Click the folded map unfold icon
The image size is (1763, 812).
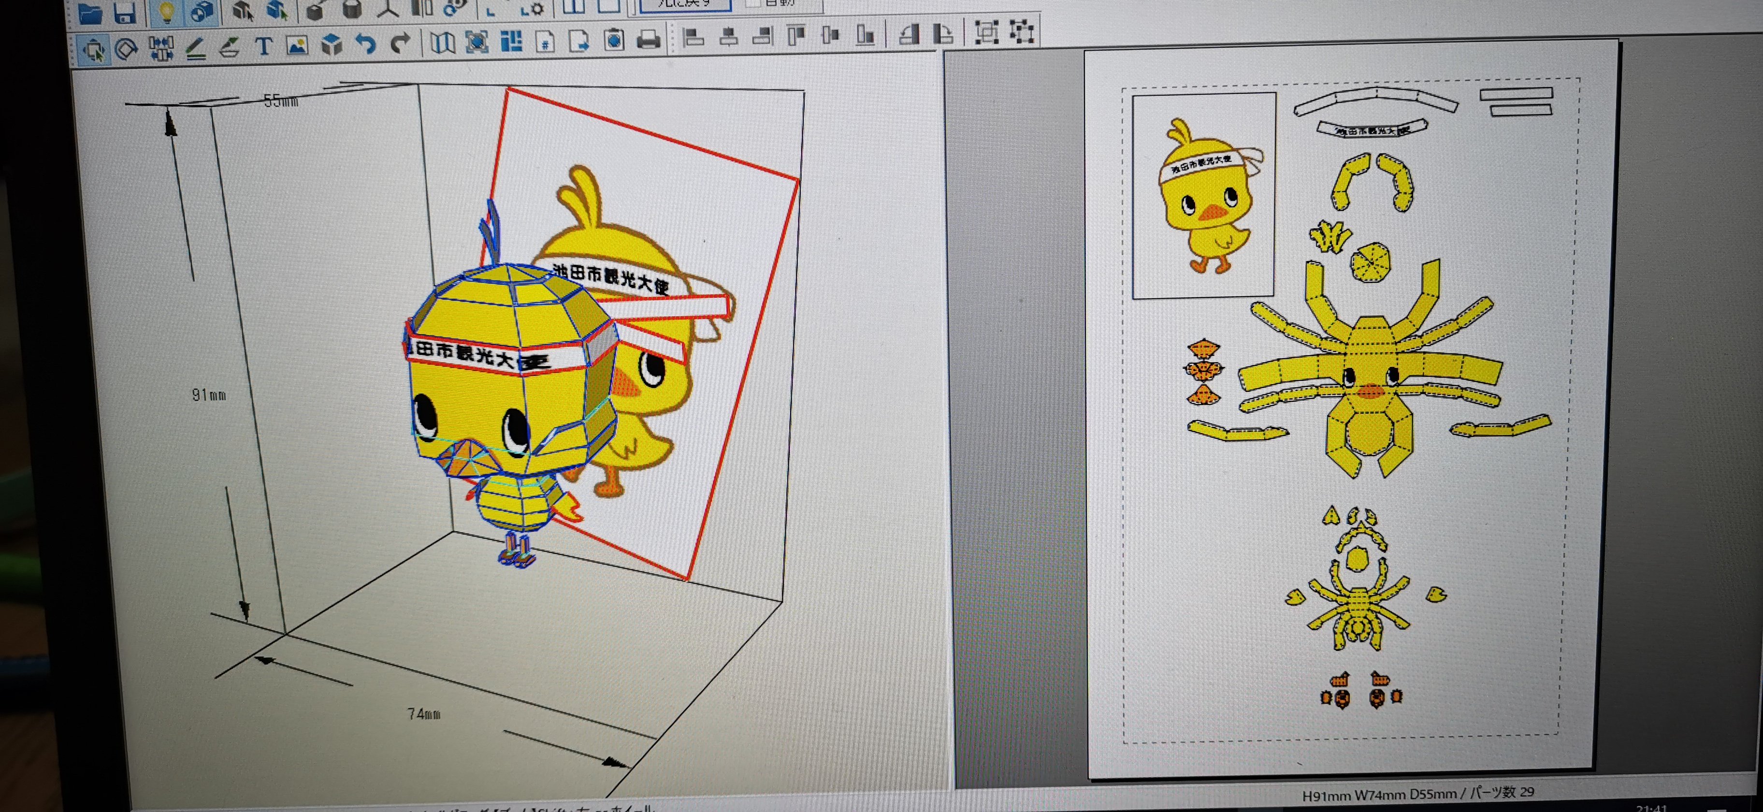tap(443, 43)
